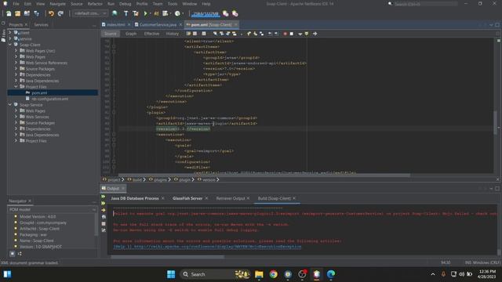Click the Clean and Build icon
This screenshot has height=282, width=502.
(x=136, y=13)
